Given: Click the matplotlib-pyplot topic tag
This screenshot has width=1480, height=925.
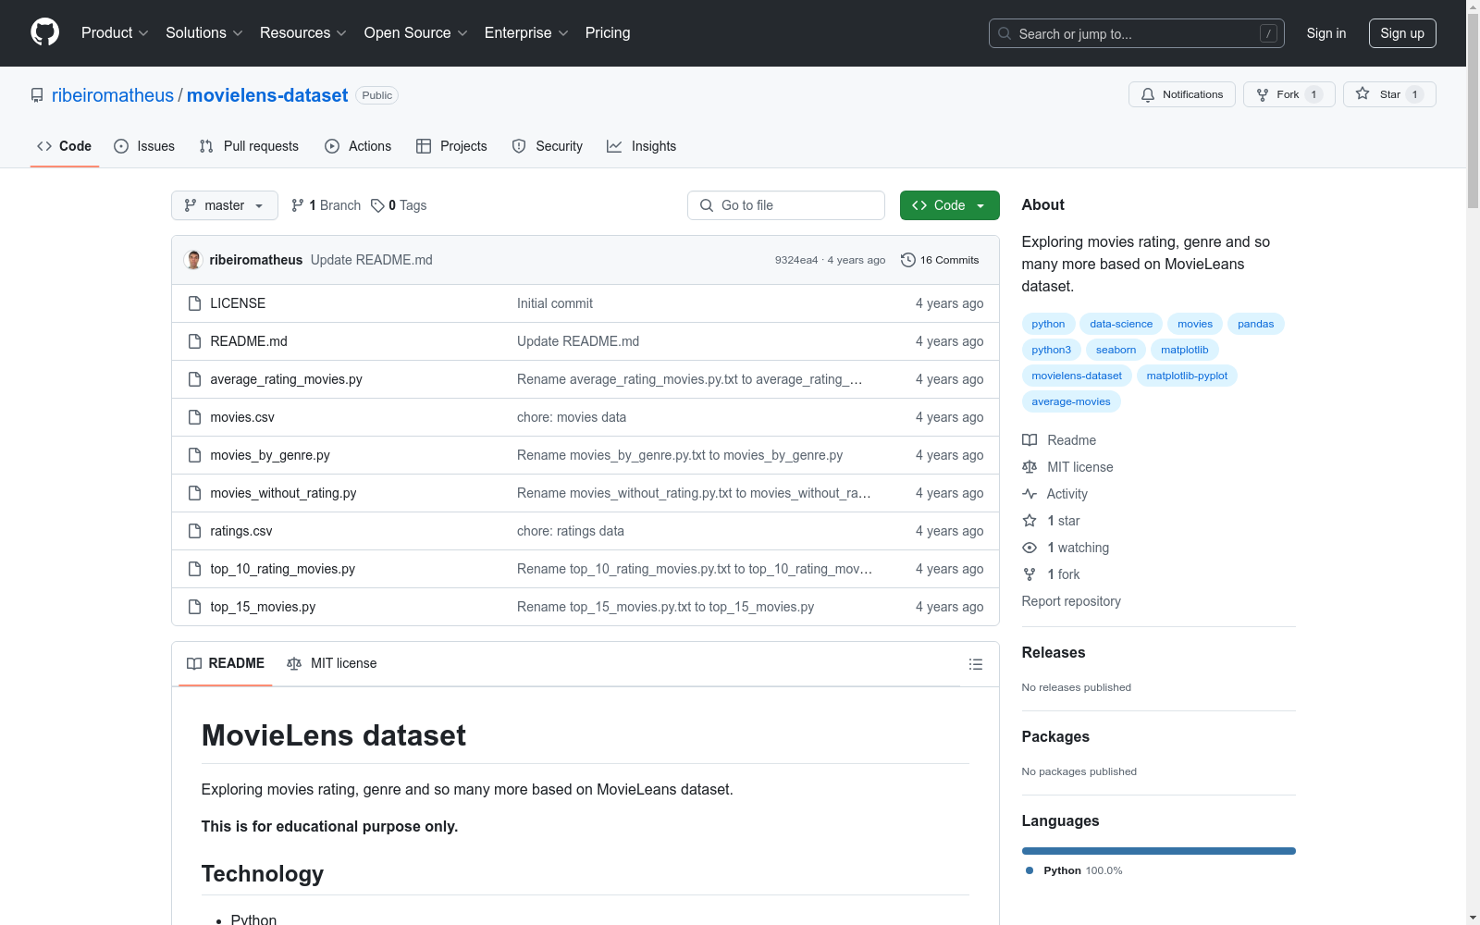Looking at the screenshot, I should [1187, 376].
